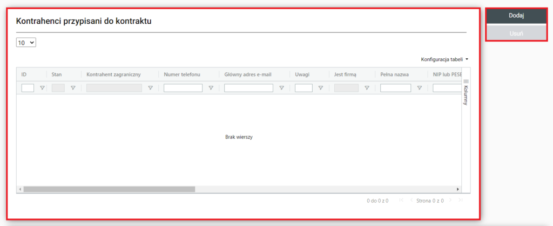Click the Usuń button
Viewport: 553px width, 226px height.
[x=516, y=33]
